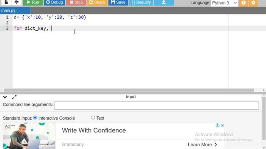Share the code via Share button
This screenshot has width=266, height=149.
(x=97, y=2)
